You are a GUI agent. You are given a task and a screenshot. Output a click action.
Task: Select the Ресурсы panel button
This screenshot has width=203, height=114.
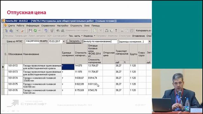coord(9,36)
